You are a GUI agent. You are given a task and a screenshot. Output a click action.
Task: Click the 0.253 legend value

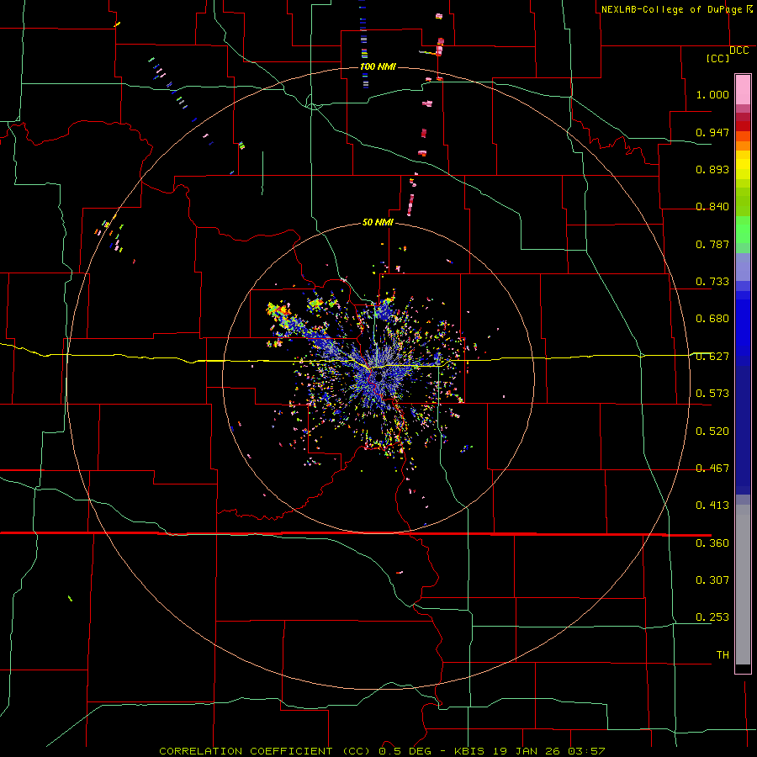click(712, 617)
